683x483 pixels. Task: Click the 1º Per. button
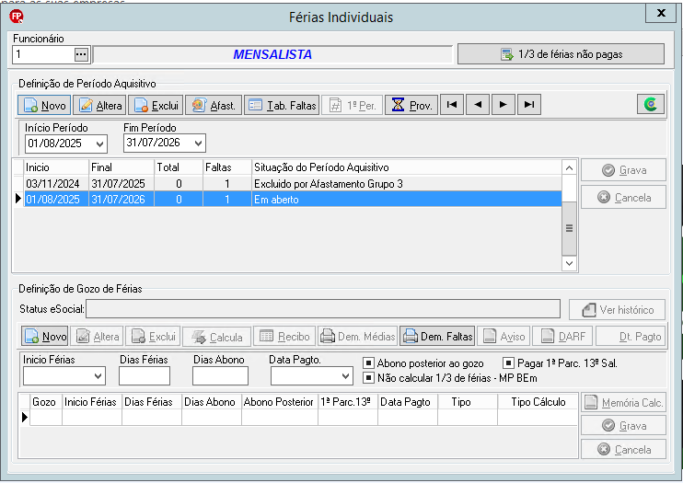[352, 105]
